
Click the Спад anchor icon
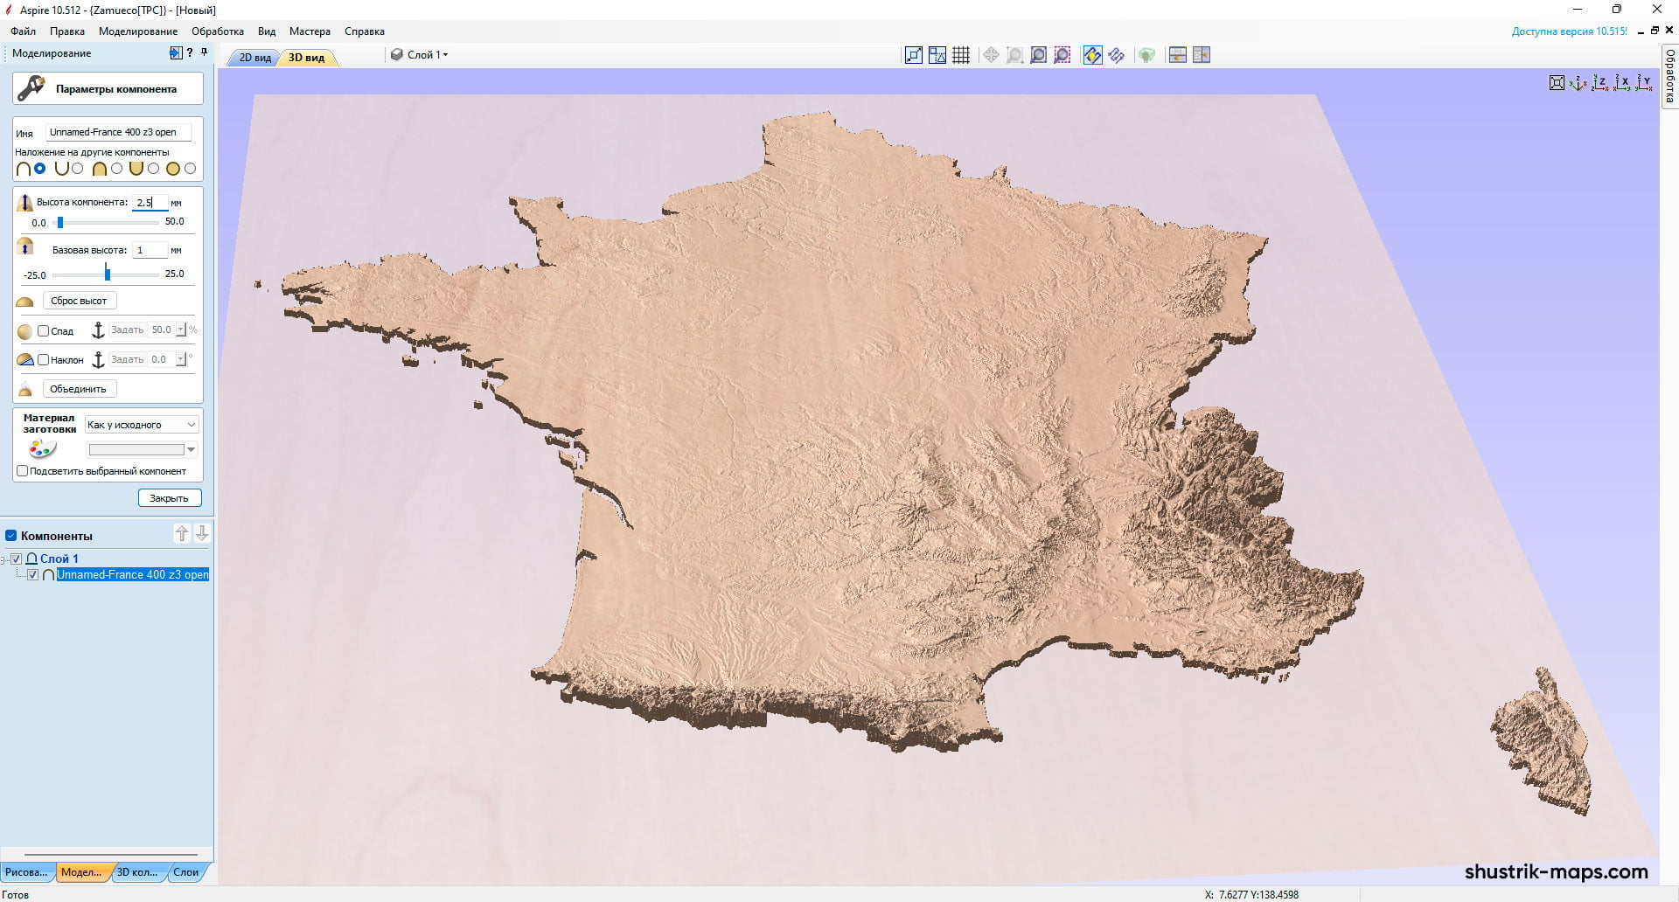pos(98,330)
